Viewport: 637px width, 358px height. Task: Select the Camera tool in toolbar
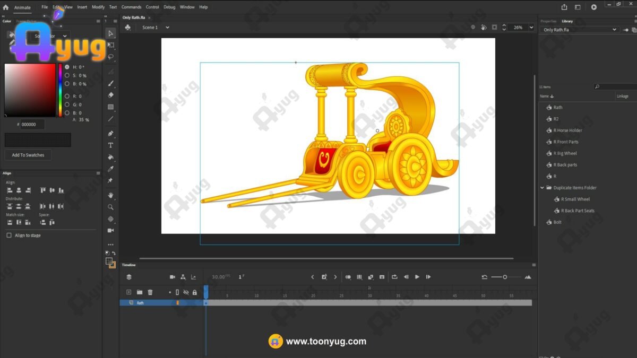point(110,230)
